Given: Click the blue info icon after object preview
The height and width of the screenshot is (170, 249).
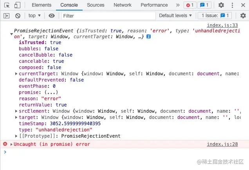Looking at the screenshot, I should [x=148, y=37].
